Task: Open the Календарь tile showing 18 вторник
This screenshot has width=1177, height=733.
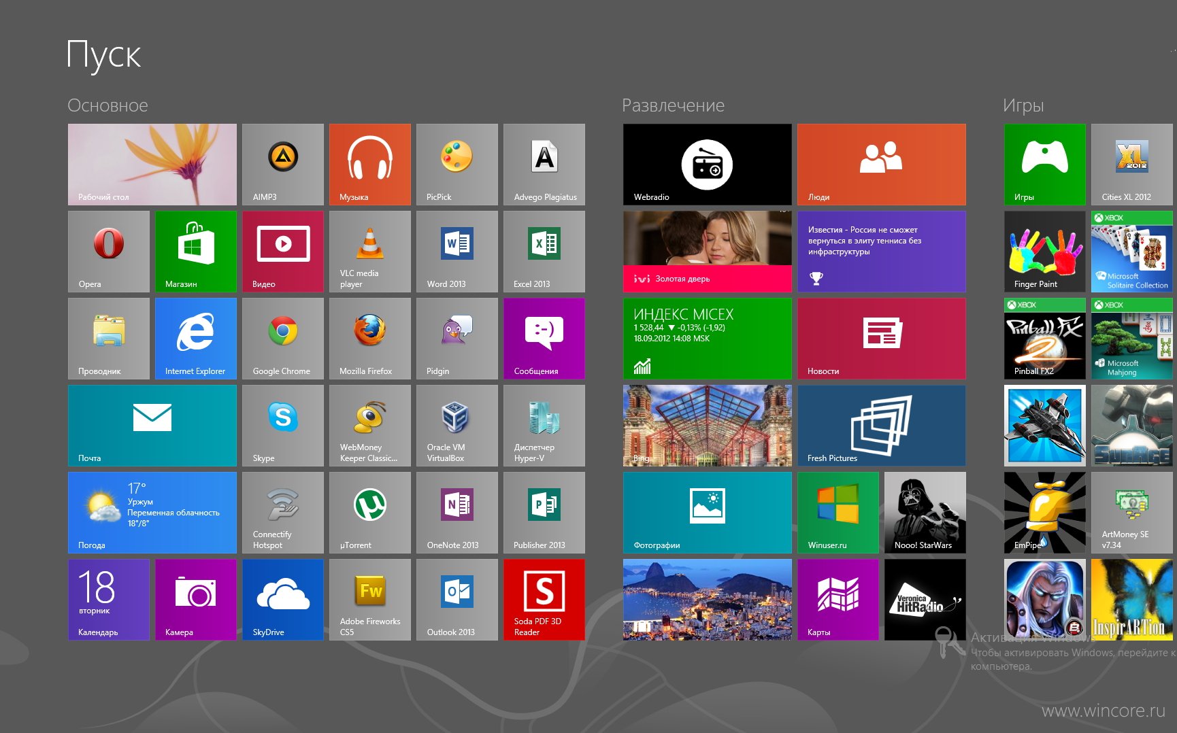Action: pyautogui.click(x=109, y=600)
